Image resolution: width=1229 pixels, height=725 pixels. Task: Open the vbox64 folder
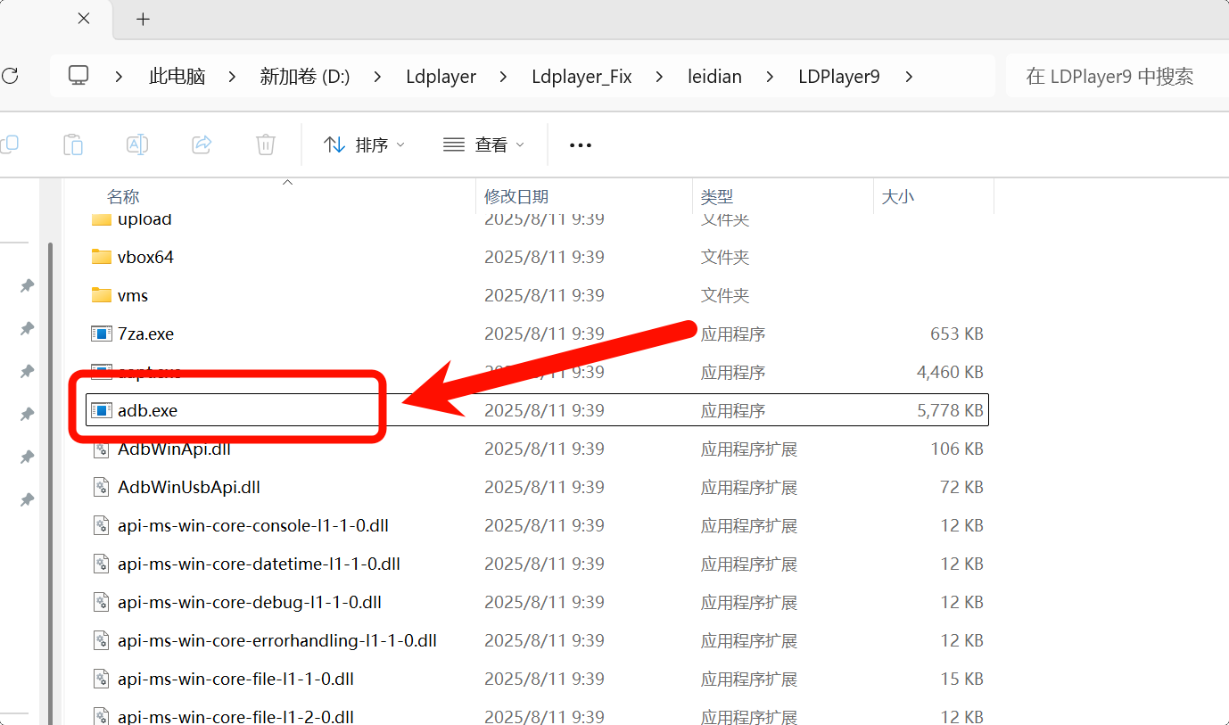(145, 257)
